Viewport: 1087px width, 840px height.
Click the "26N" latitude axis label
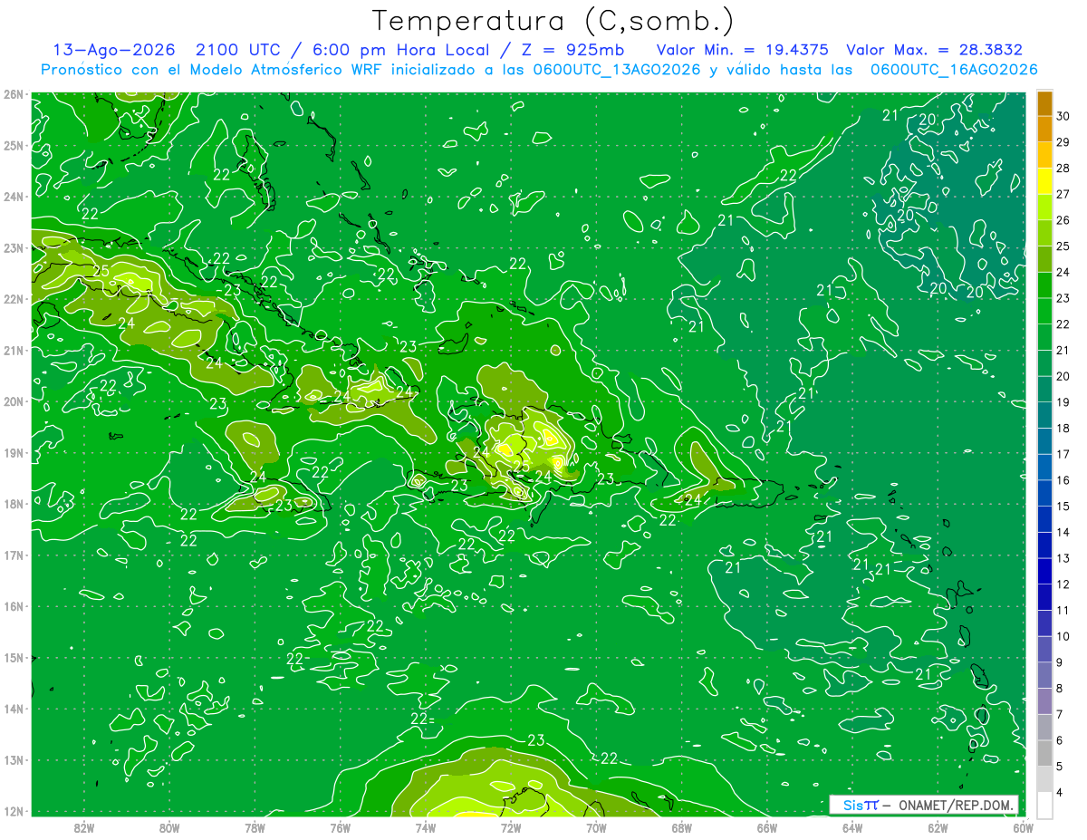[x=13, y=93]
